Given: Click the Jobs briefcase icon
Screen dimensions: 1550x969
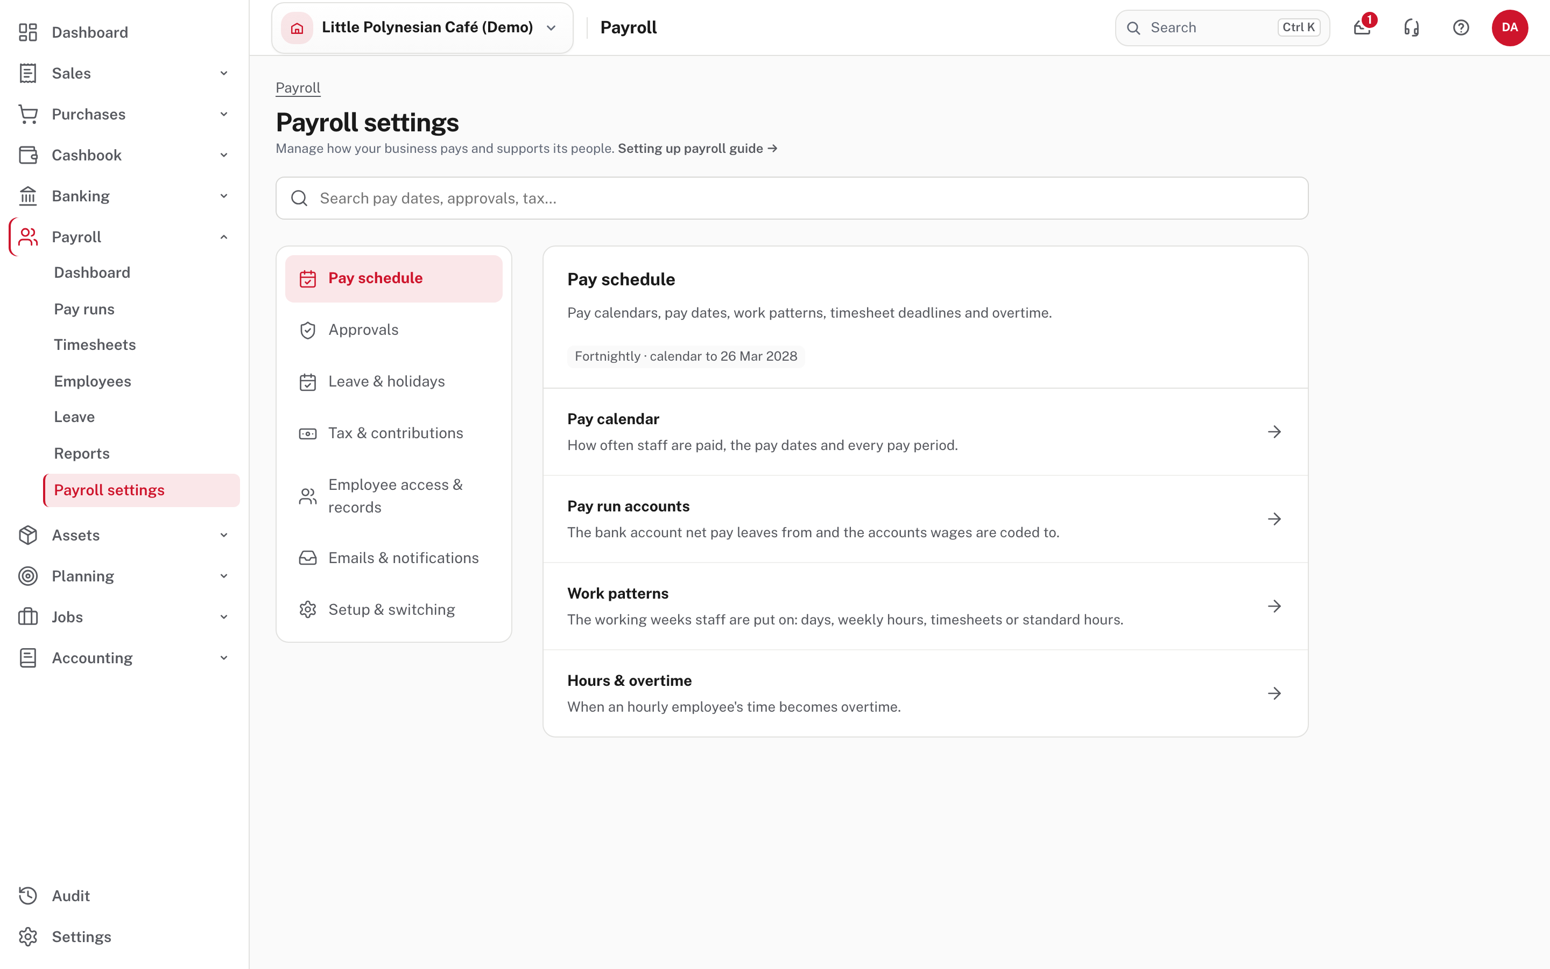Looking at the screenshot, I should 27,617.
